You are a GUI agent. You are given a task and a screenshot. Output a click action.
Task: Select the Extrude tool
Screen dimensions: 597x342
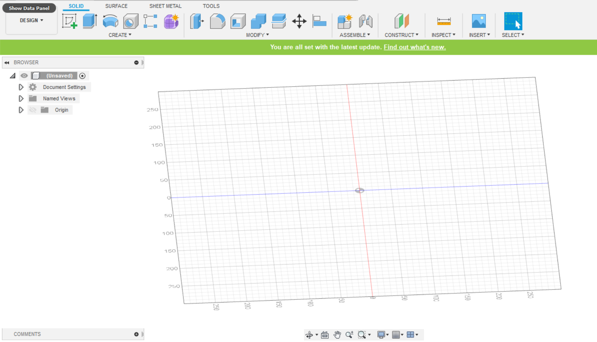90,21
